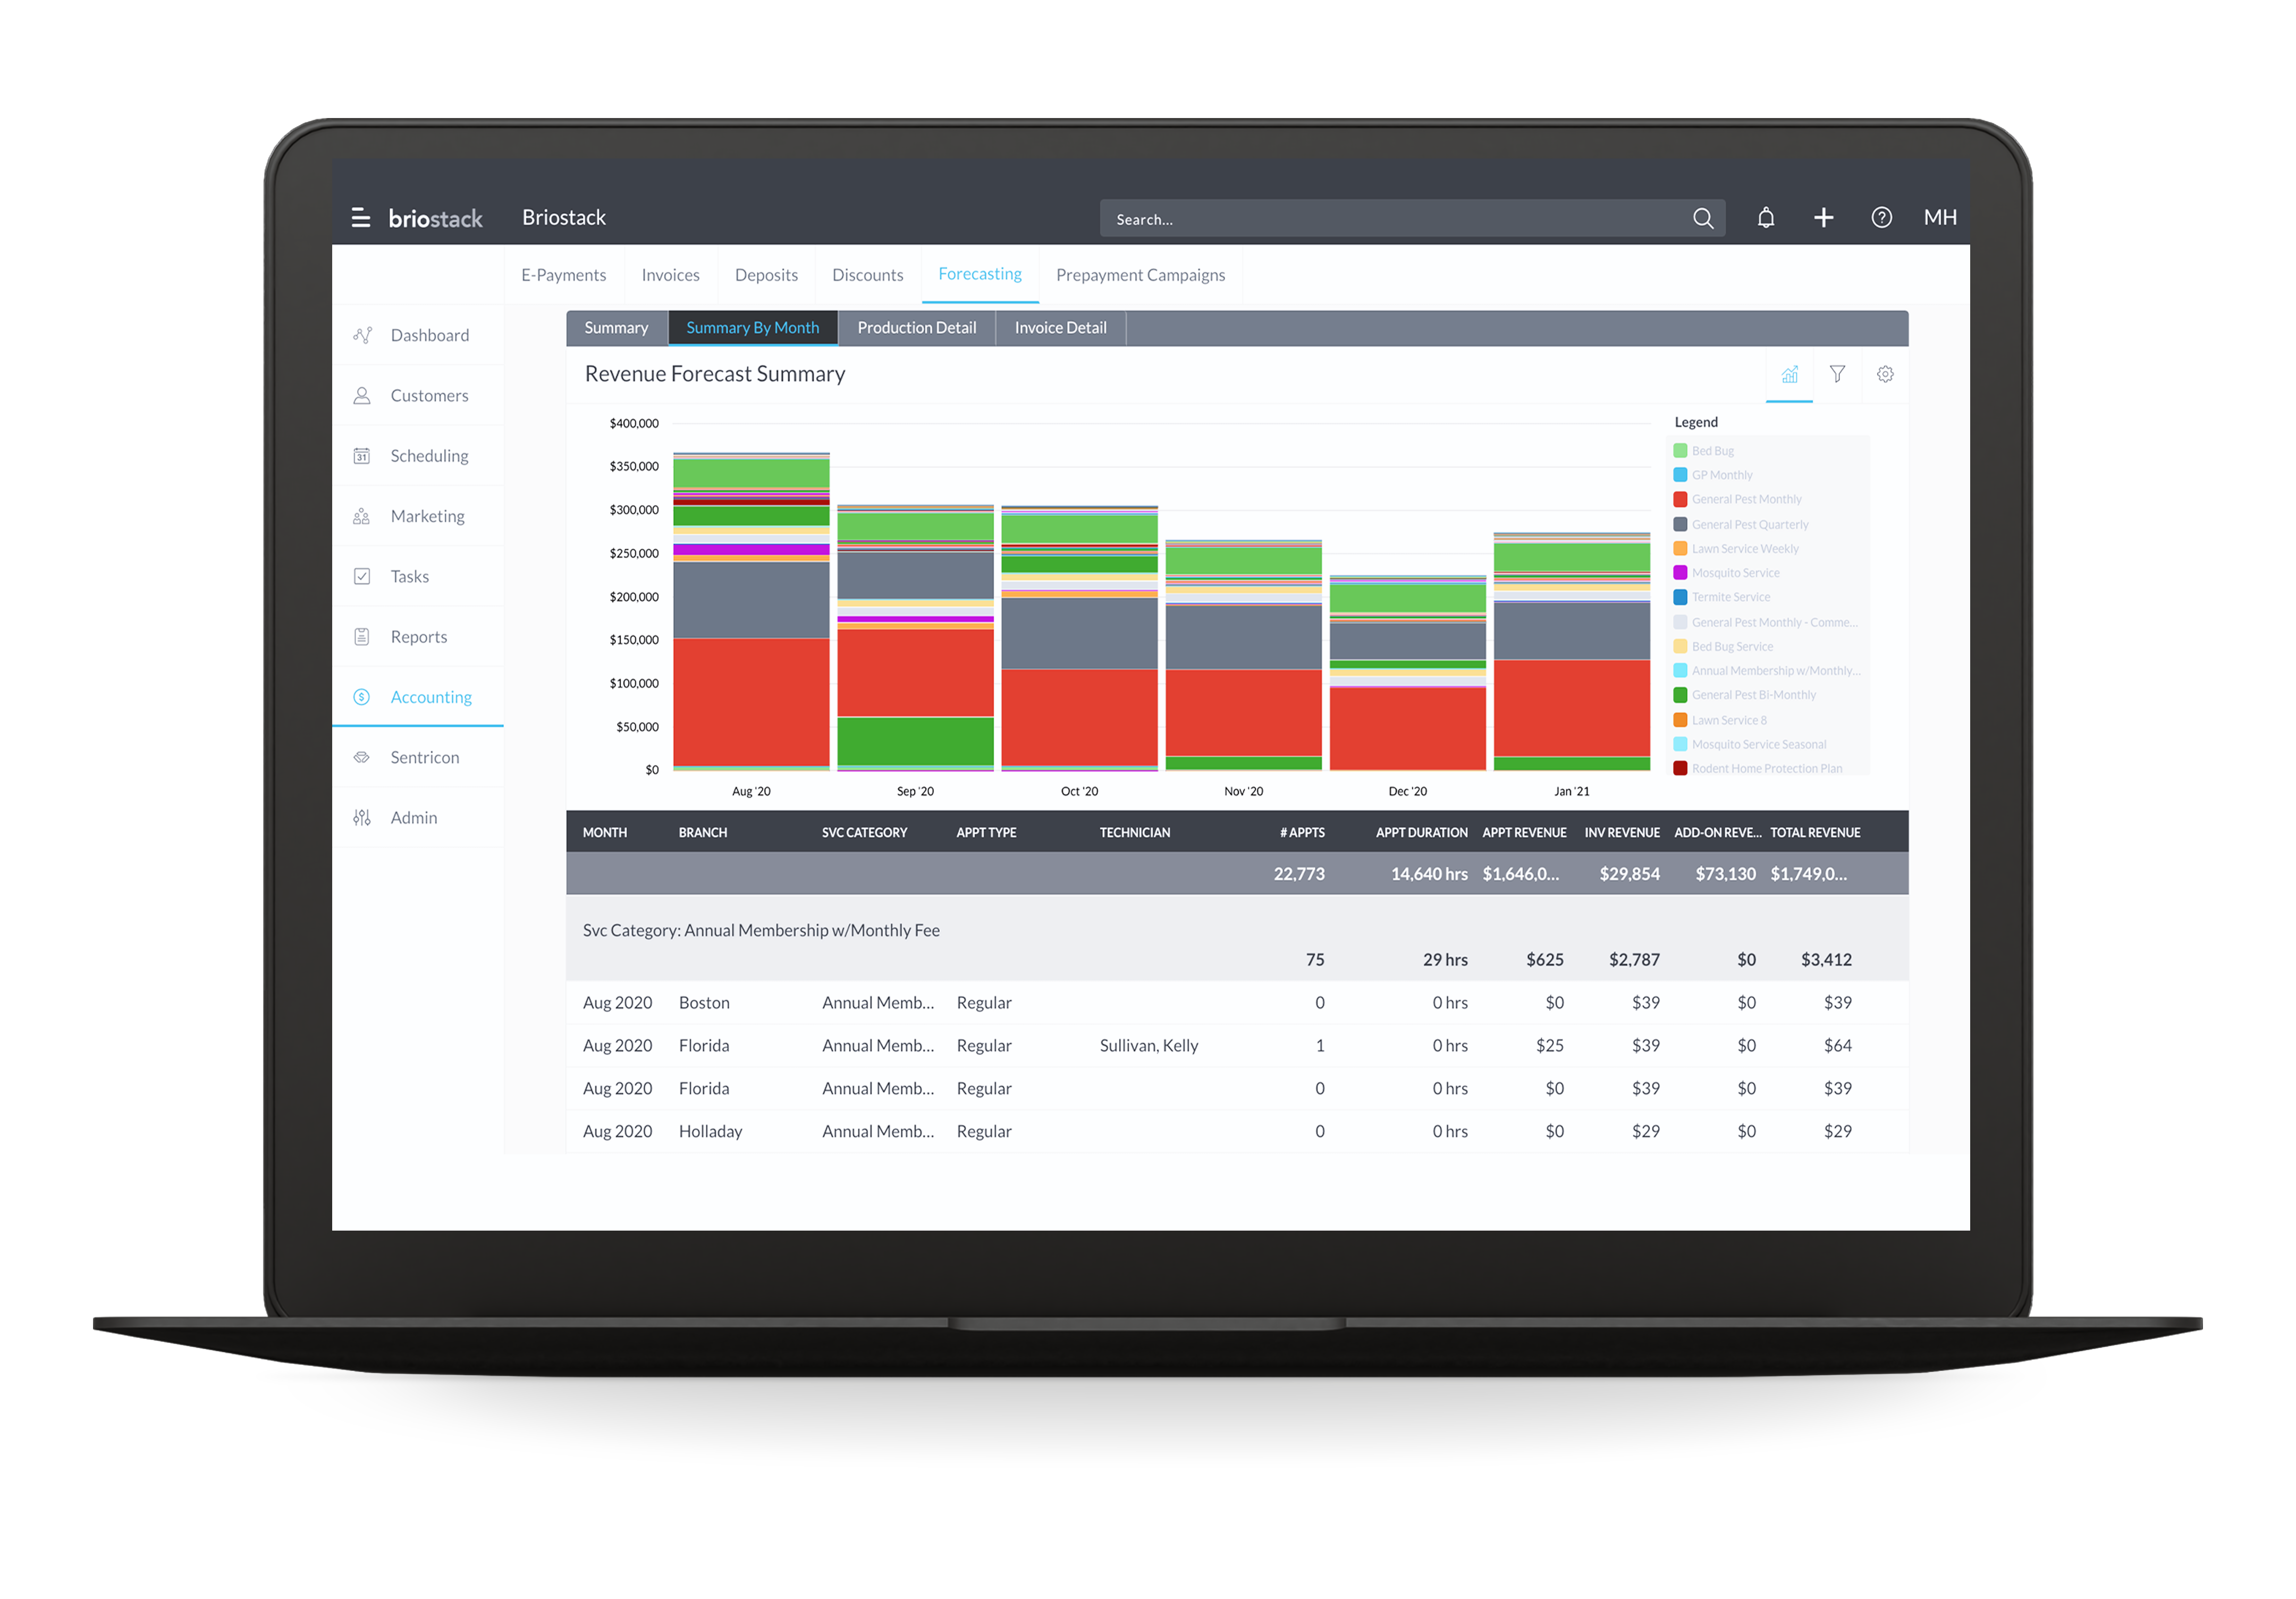Toggle Bed Bug Service legend entry
This screenshot has width=2296, height=1599.
(1723, 647)
